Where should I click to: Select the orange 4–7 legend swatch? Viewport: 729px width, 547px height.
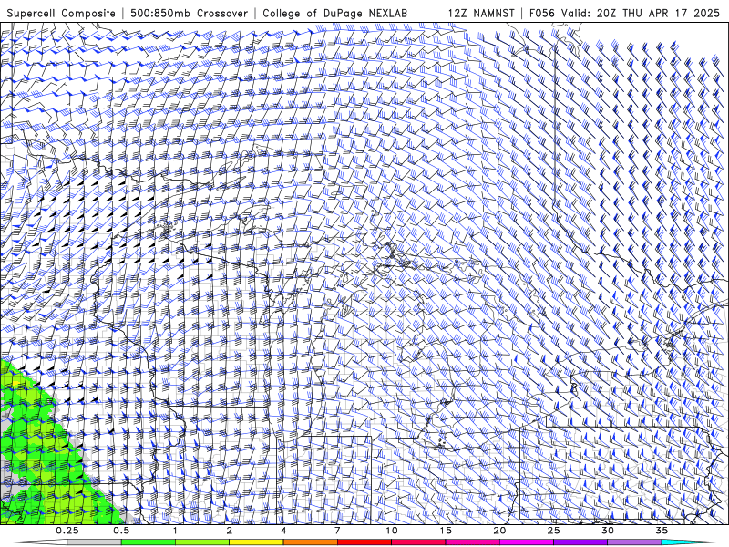(x=310, y=542)
